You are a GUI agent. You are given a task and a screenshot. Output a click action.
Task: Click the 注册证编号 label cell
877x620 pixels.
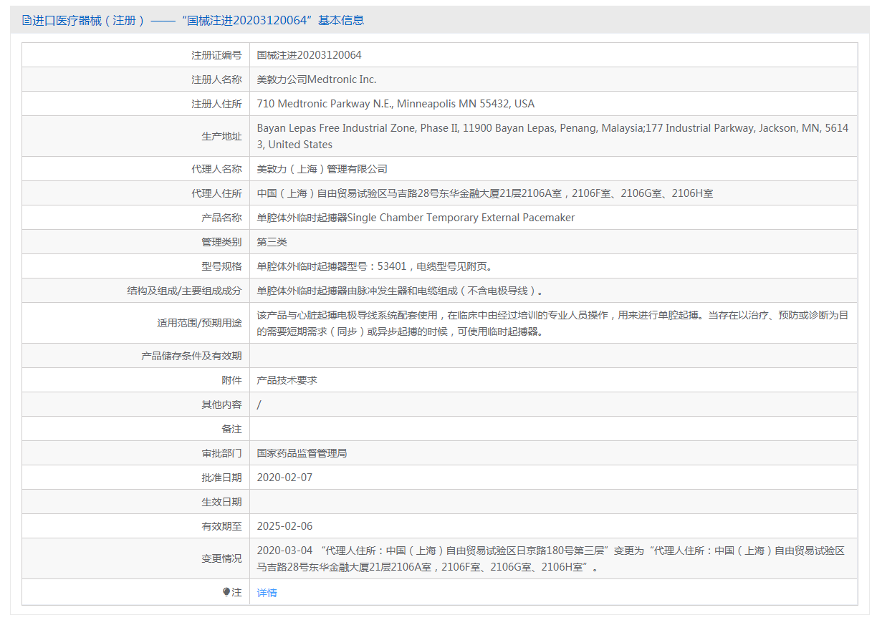click(x=216, y=55)
